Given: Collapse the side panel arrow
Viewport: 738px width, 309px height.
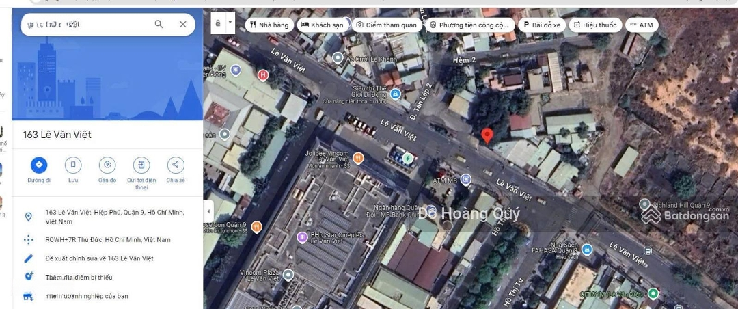Looking at the screenshot, I should pos(209,210).
